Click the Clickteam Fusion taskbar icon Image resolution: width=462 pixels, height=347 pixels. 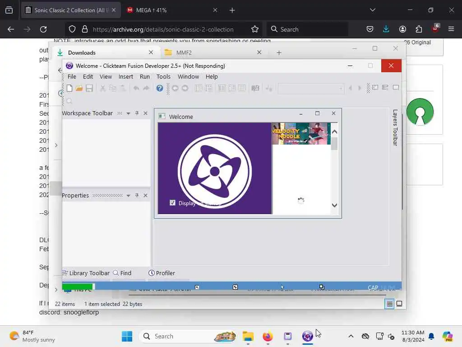point(307,336)
